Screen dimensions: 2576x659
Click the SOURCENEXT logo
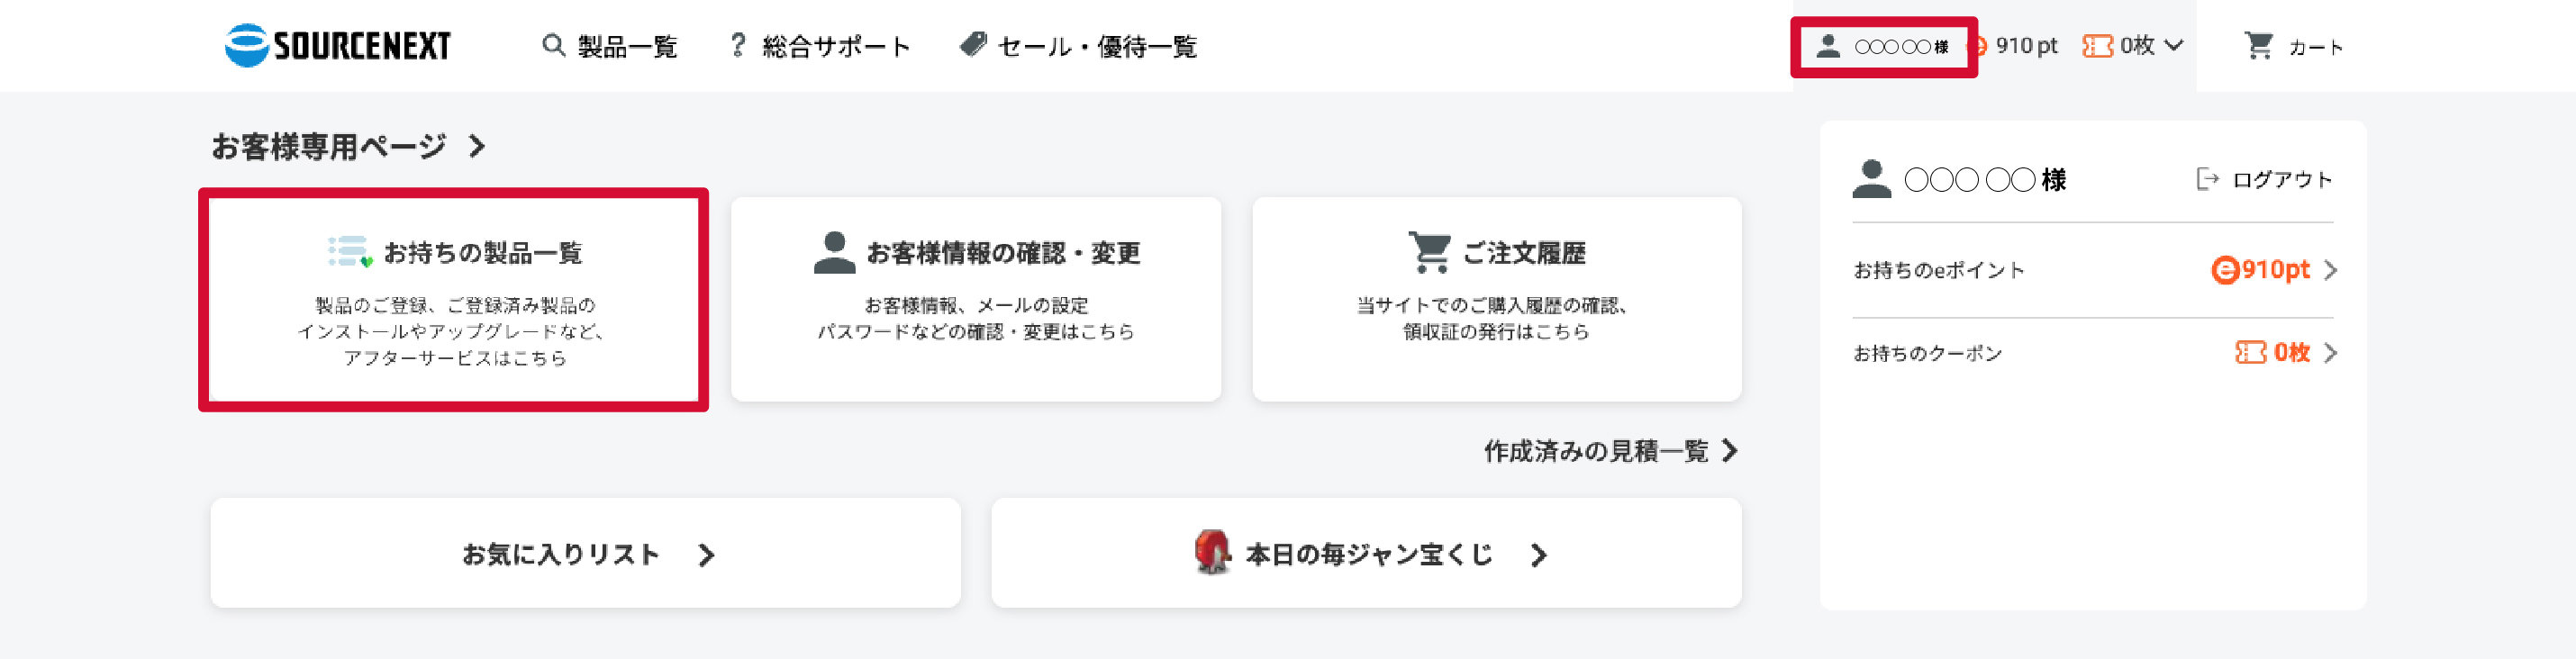pos(340,45)
